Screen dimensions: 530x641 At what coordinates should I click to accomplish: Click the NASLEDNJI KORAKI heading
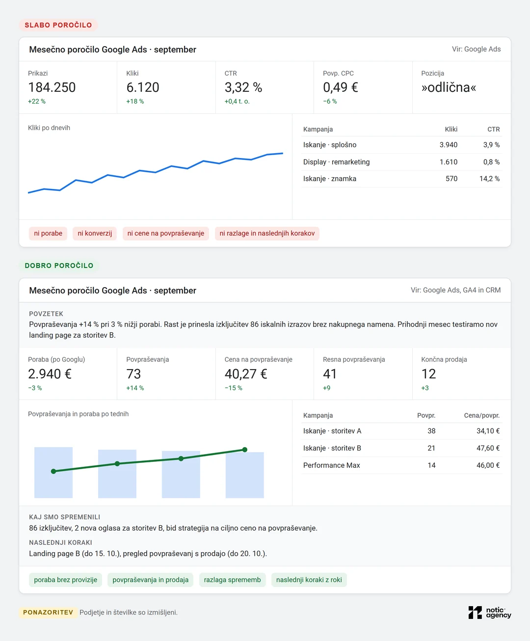pos(61,543)
